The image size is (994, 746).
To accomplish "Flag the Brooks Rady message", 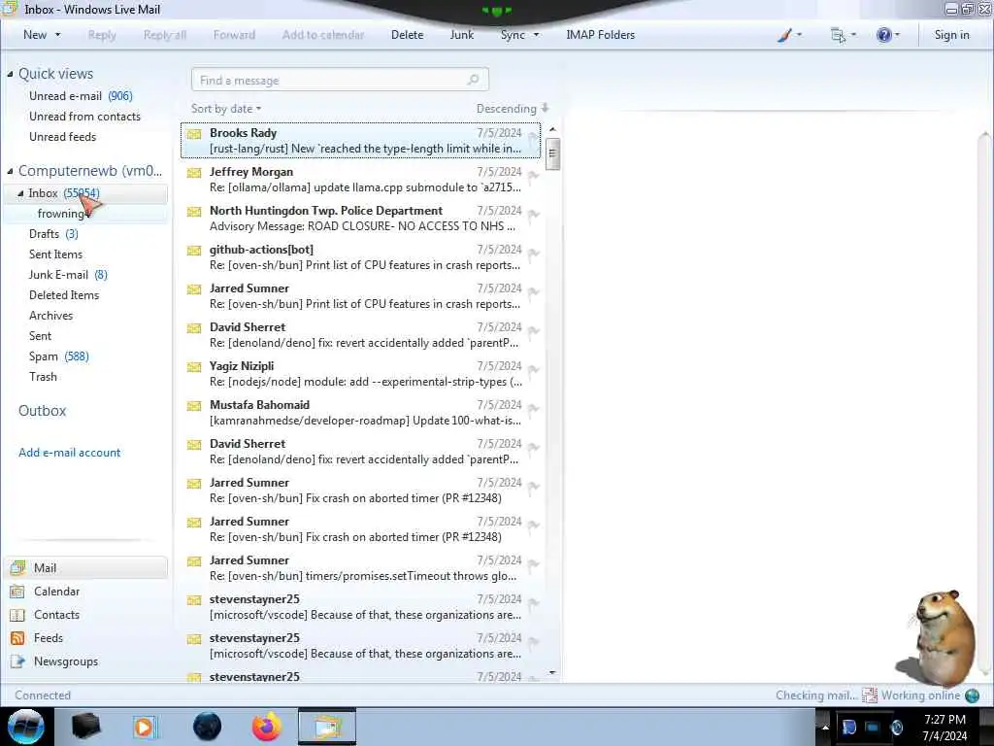I will [x=533, y=137].
